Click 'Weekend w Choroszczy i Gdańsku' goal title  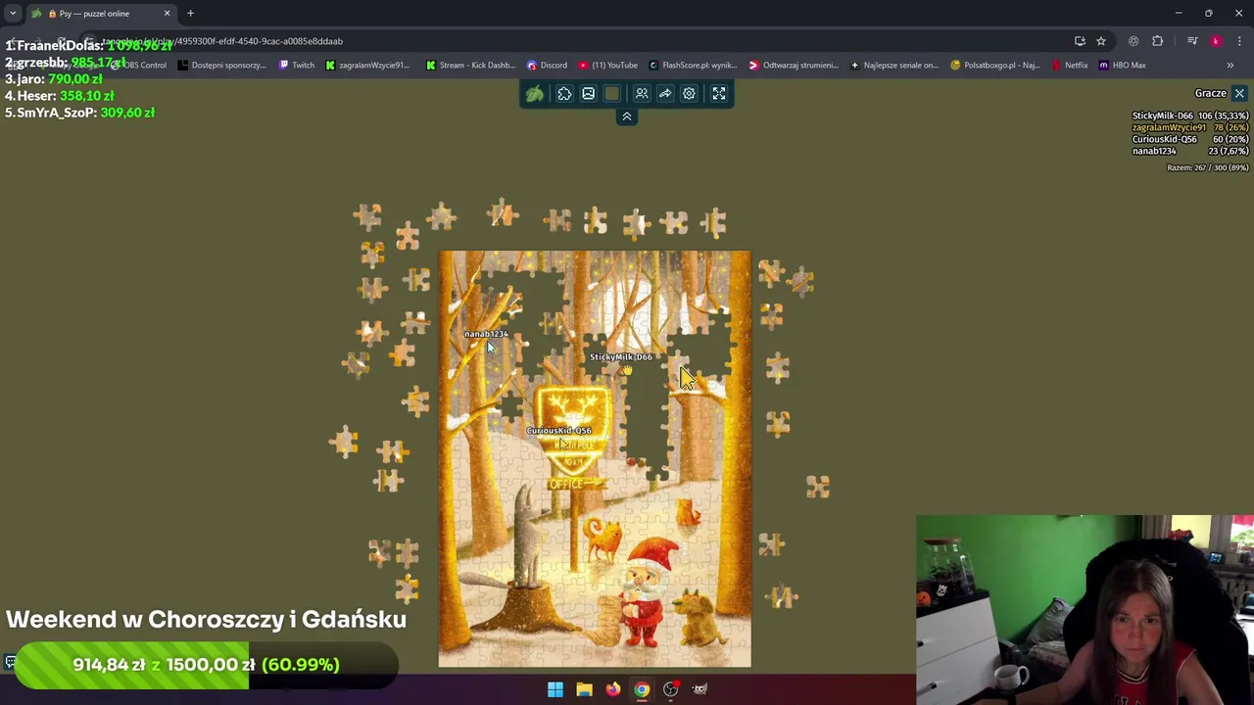[x=206, y=619]
